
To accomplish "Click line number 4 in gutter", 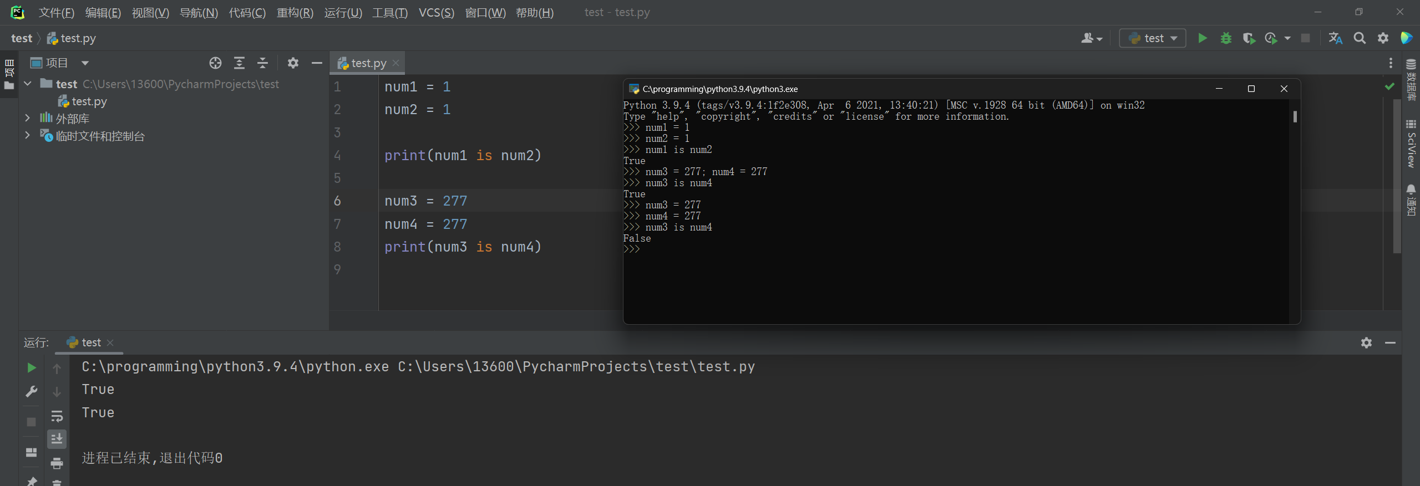I will (337, 155).
